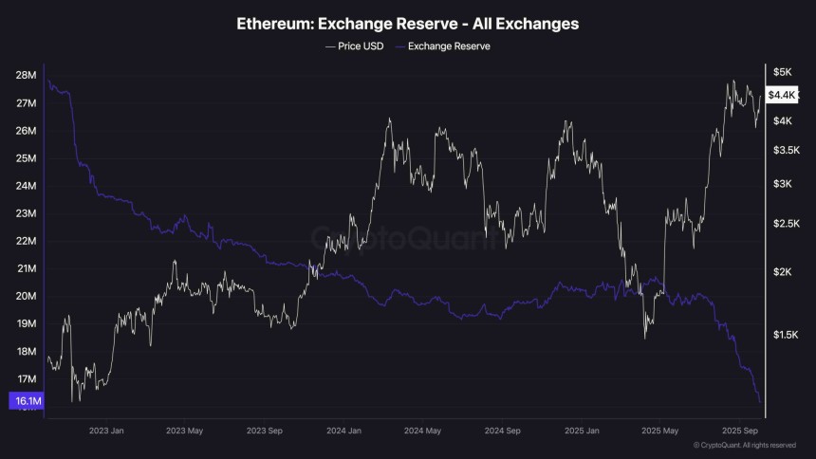Image resolution: width=816 pixels, height=459 pixels.
Task: Toggle the Exchange Reserve legend series
Action: [449, 46]
